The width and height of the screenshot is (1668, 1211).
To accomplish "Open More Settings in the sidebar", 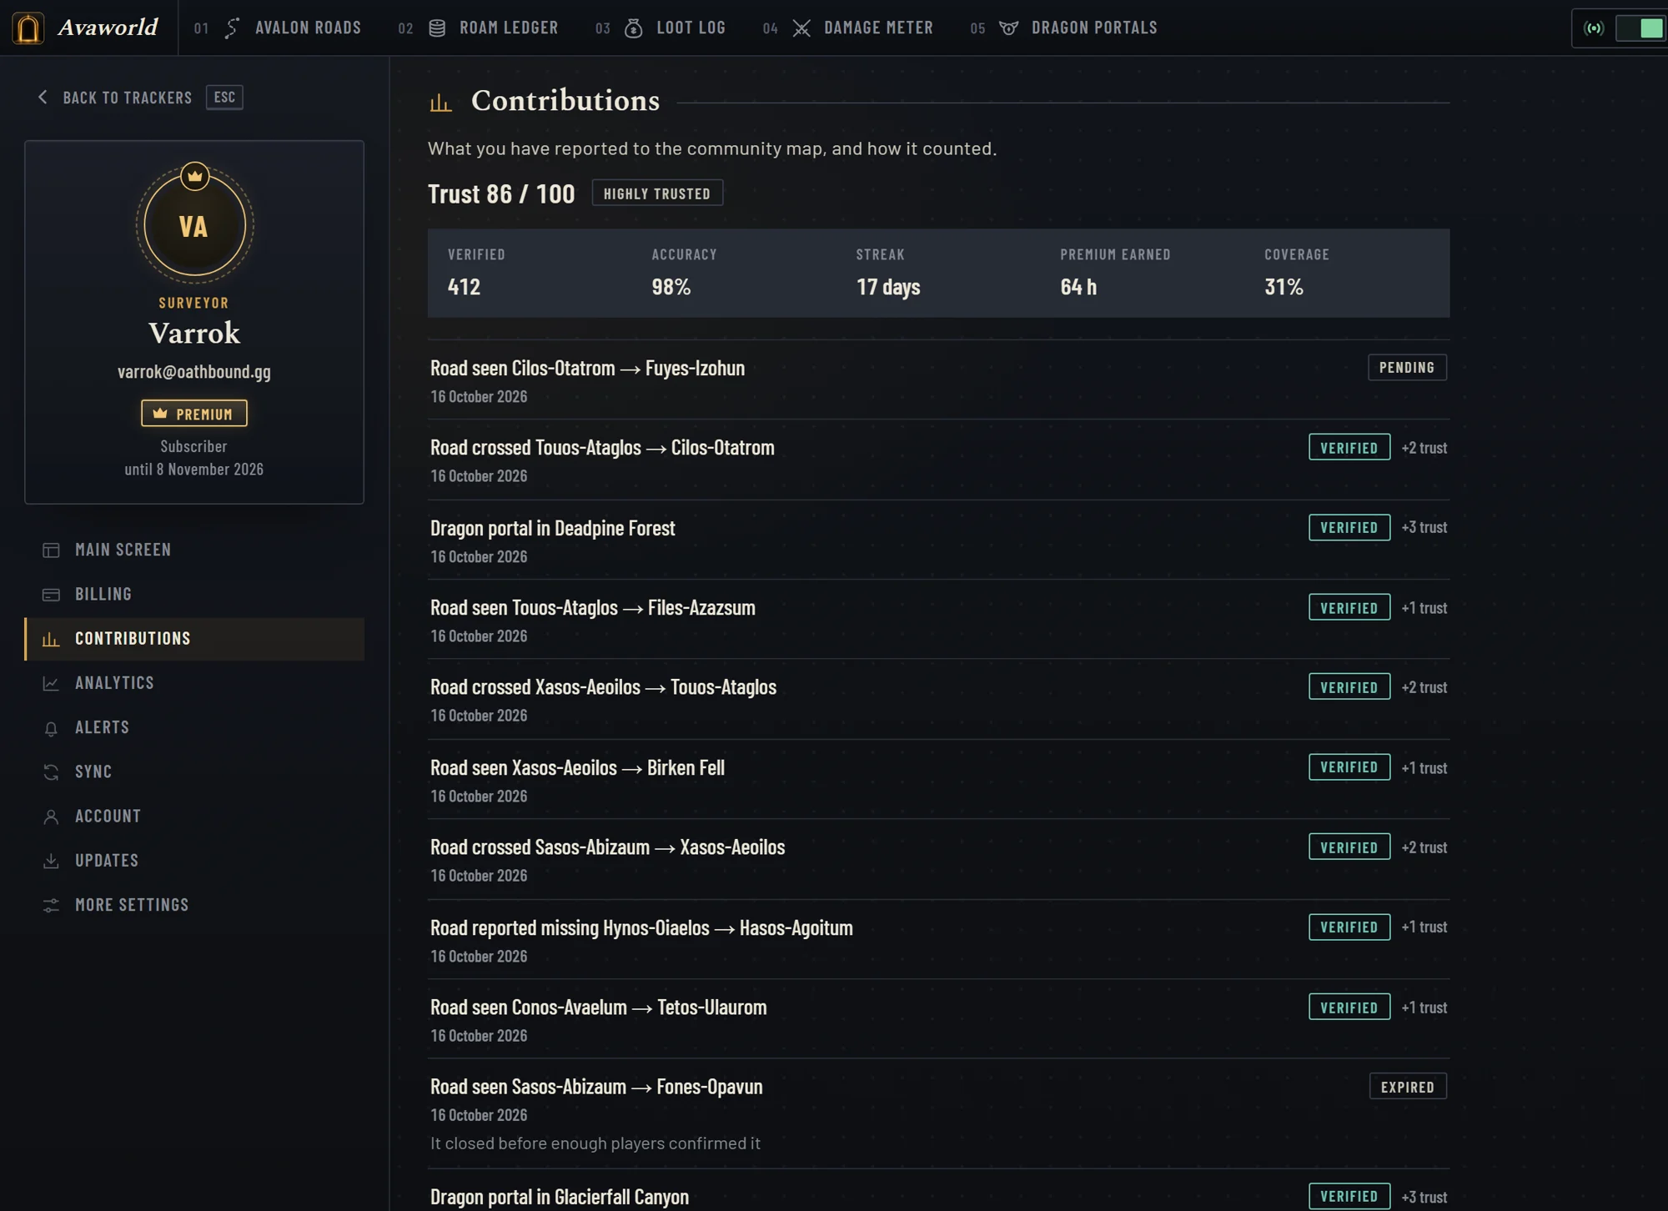I will (x=194, y=905).
